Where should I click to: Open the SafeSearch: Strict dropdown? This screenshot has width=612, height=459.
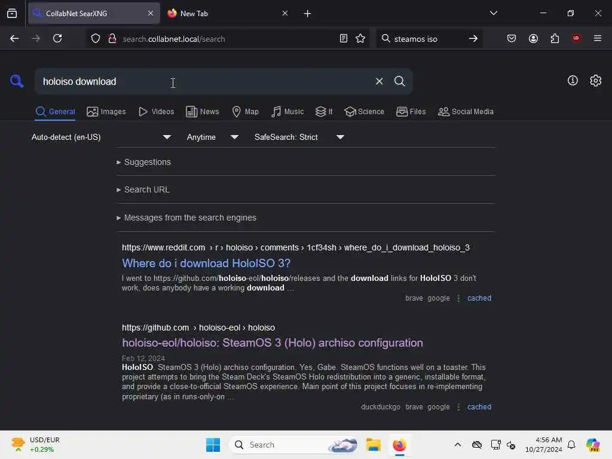[299, 137]
